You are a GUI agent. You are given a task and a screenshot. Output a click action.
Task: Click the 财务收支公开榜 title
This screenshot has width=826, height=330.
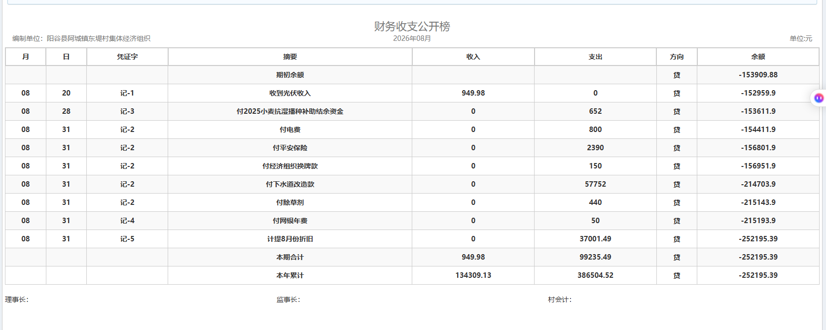pos(412,26)
